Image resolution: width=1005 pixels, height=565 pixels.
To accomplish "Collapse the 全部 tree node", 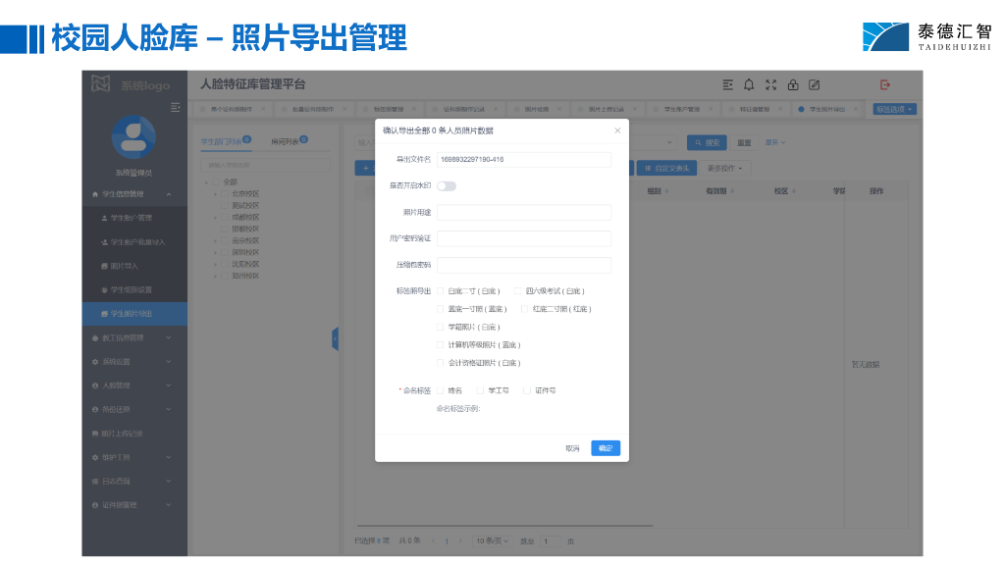I will (x=206, y=181).
